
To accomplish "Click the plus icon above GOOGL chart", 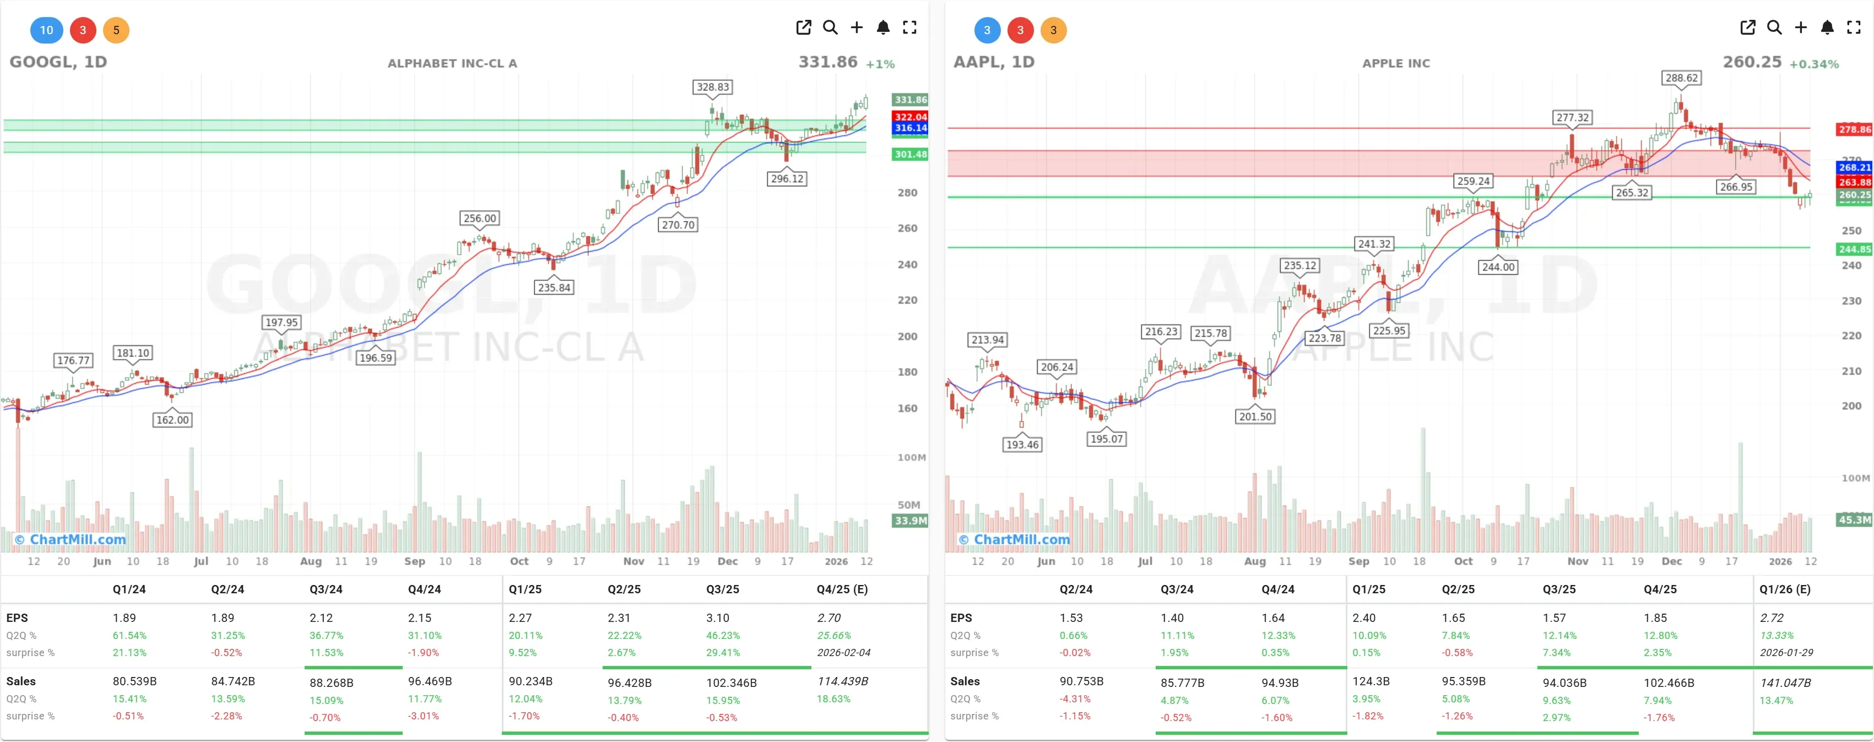I will pyautogui.click(x=856, y=28).
